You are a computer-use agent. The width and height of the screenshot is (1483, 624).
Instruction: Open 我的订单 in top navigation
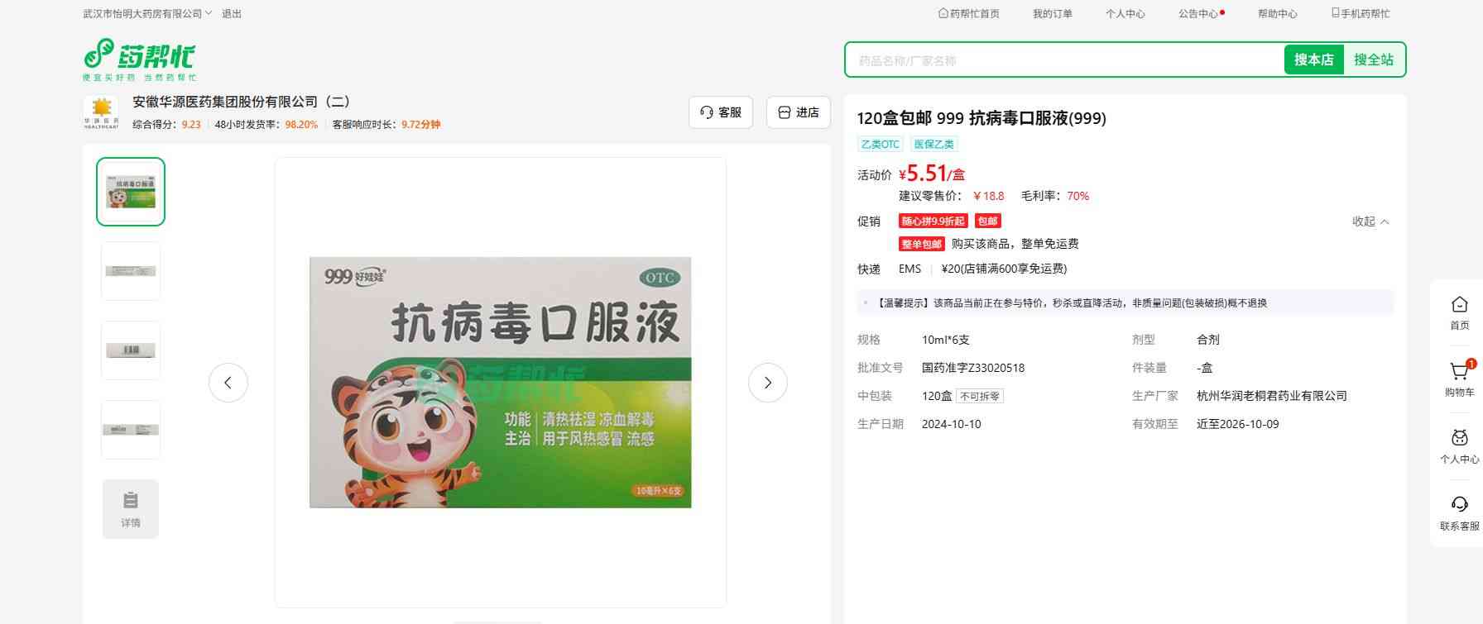(1052, 14)
